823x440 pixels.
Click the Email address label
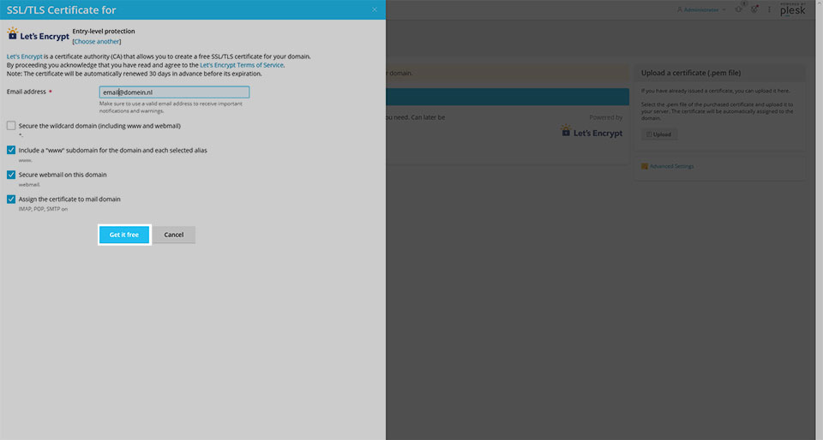[x=27, y=92]
